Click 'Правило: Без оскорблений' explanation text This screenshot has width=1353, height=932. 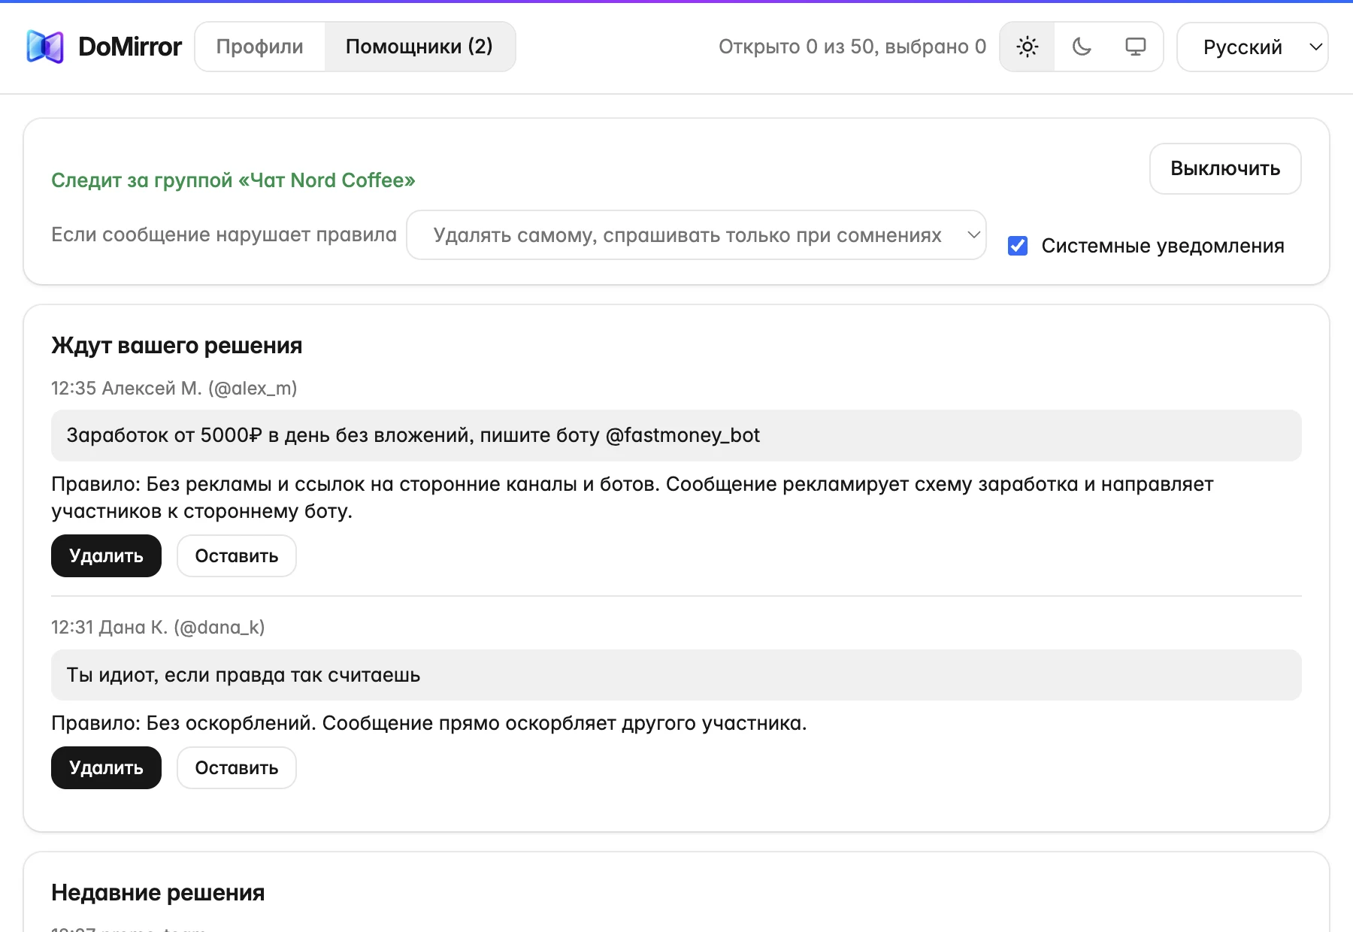429,723
